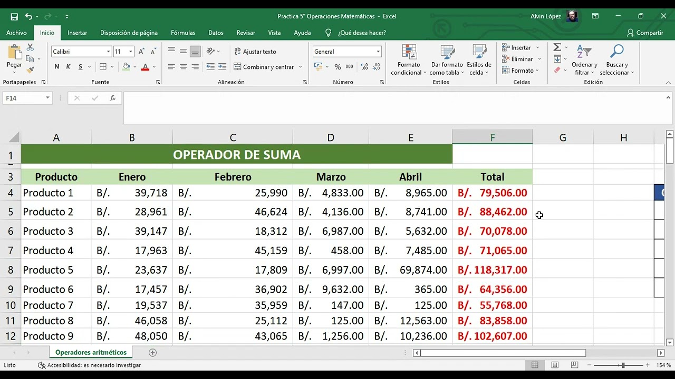The width and height of the screenshot is (675, 379).
Task: Apply thousands separator style (000)
Action: coord(349,67)
